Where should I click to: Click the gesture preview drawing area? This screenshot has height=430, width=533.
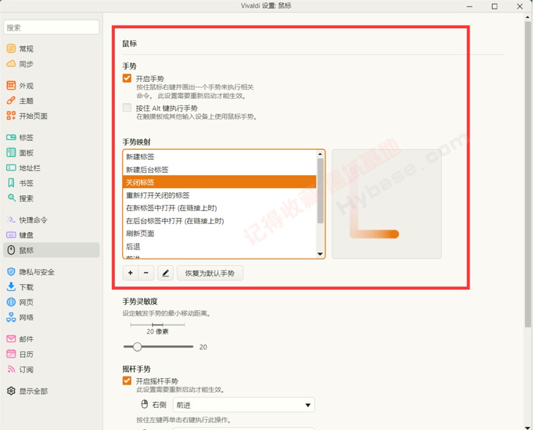[386, 203]
